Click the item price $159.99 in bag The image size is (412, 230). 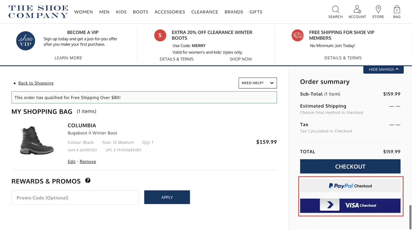click(267, 142)
